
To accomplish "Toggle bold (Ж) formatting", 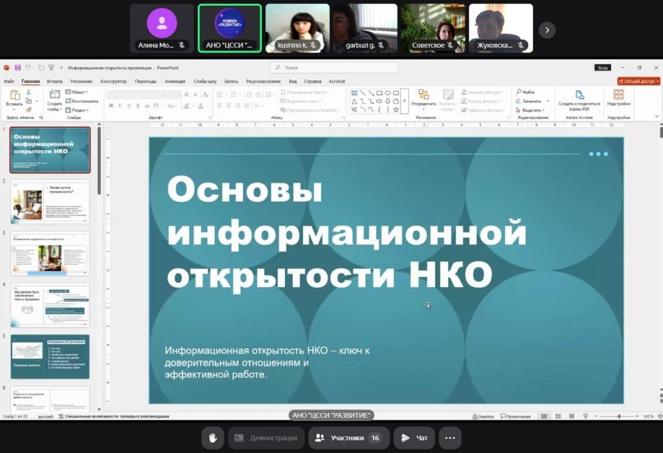I will pos(111,105).
